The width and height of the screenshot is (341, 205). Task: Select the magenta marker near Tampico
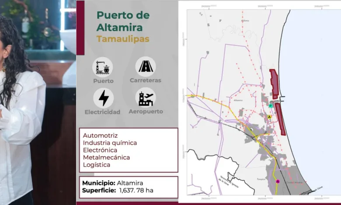click(277, 181)
